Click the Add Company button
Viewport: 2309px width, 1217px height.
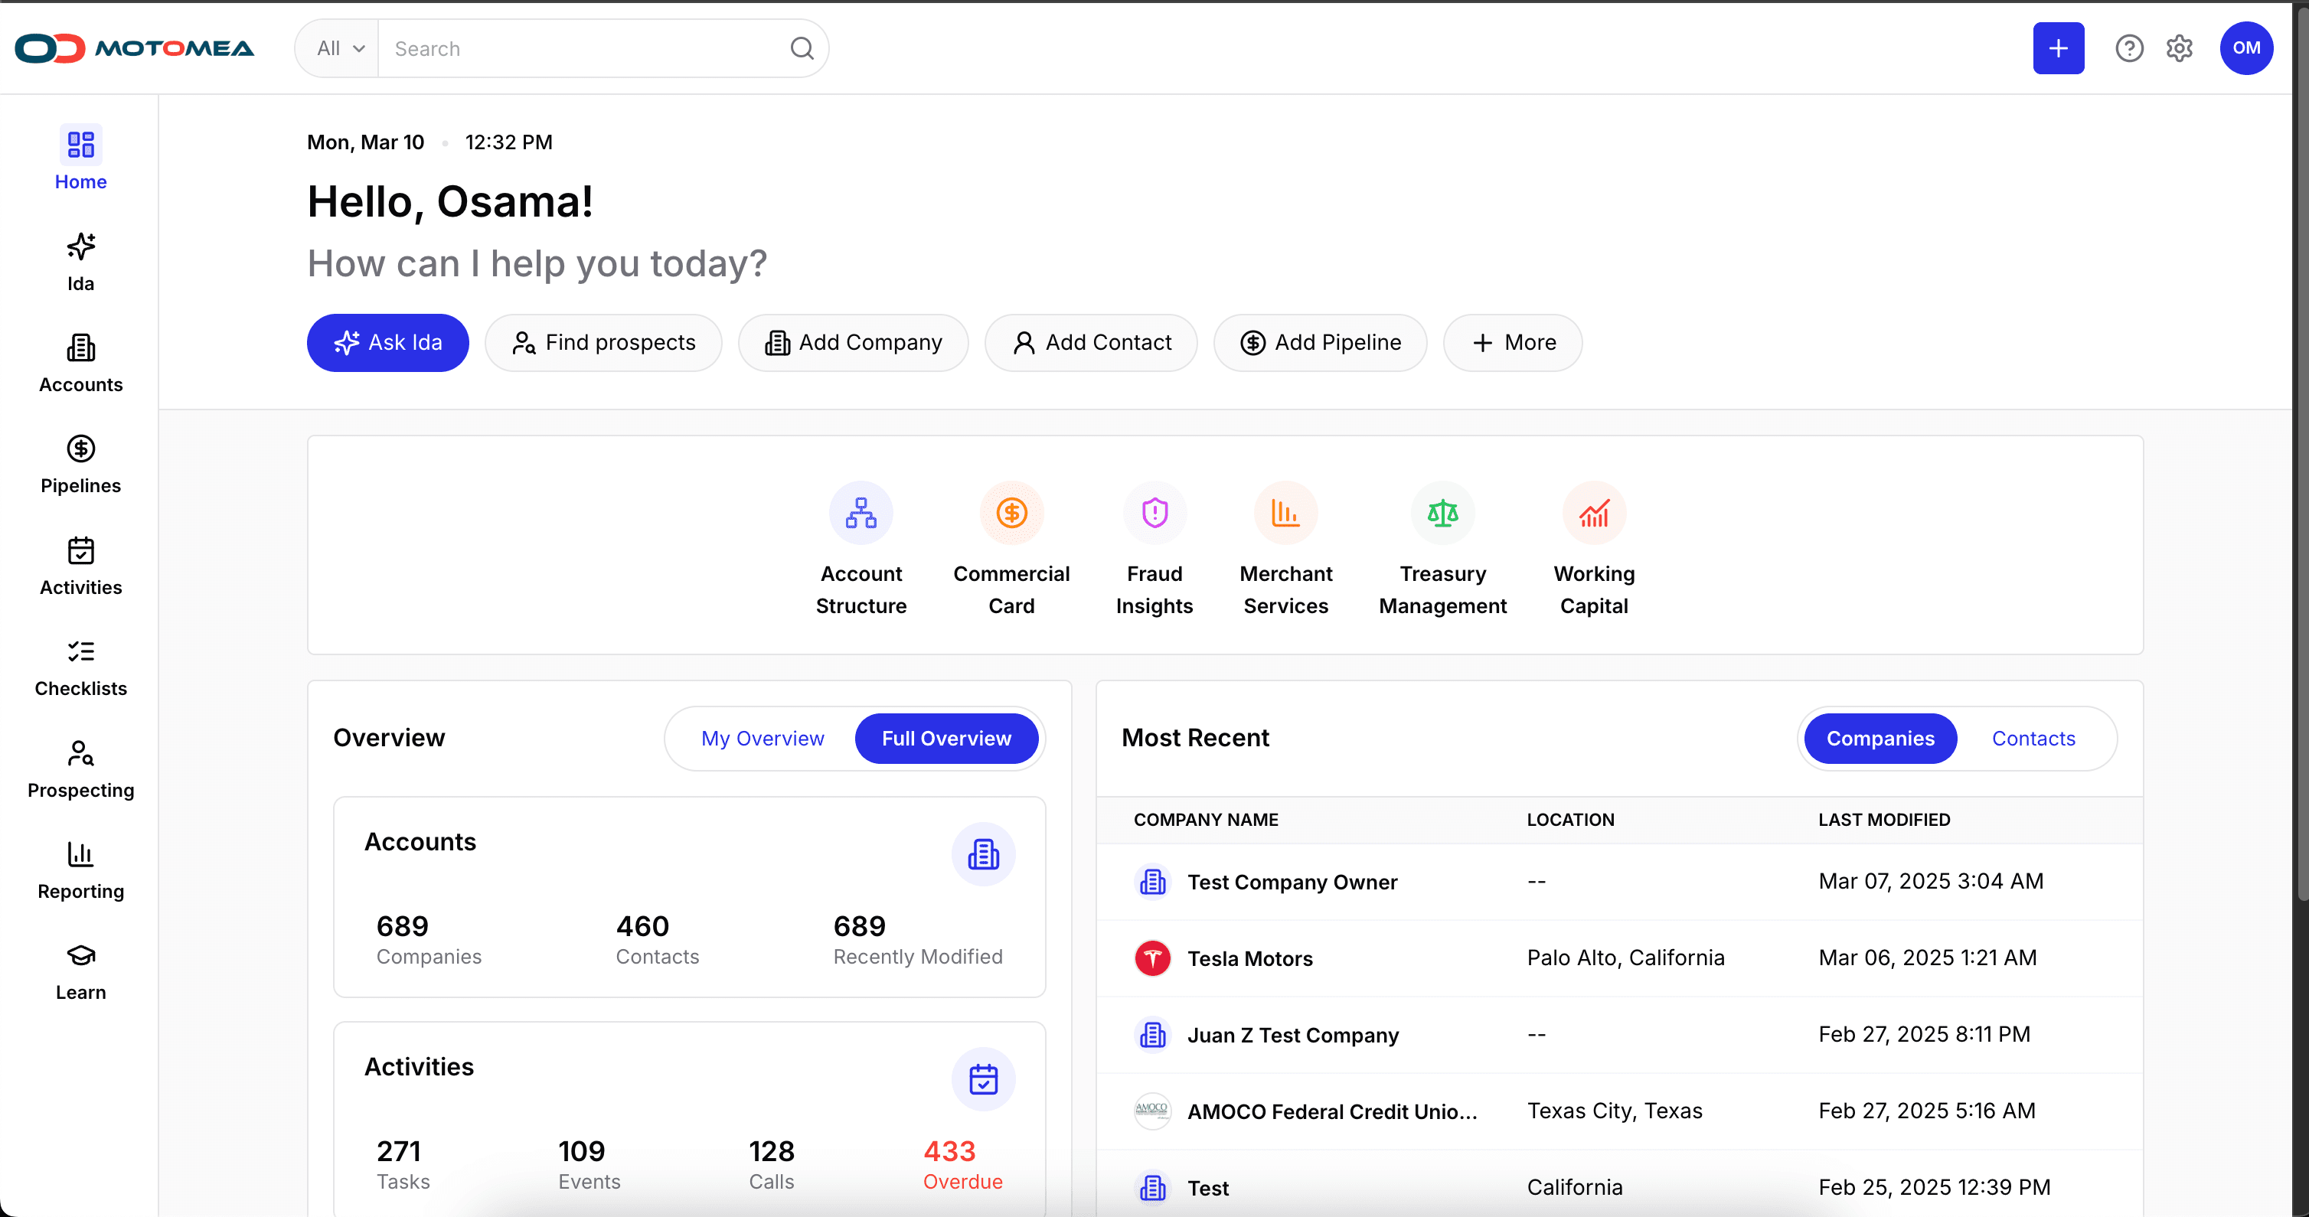(x=852, y=342)
